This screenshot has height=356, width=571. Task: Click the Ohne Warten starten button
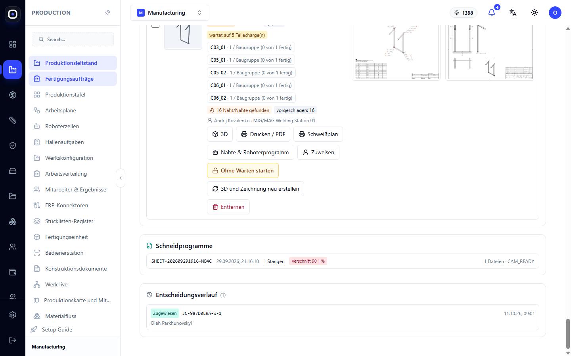pyautogui.click(x=243, y=170)
